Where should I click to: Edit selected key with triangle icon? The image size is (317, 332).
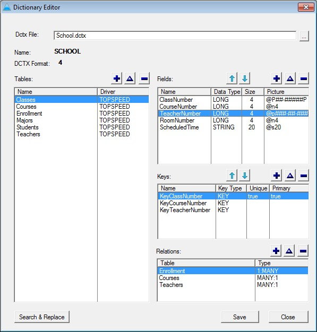[x=290, y=176]
